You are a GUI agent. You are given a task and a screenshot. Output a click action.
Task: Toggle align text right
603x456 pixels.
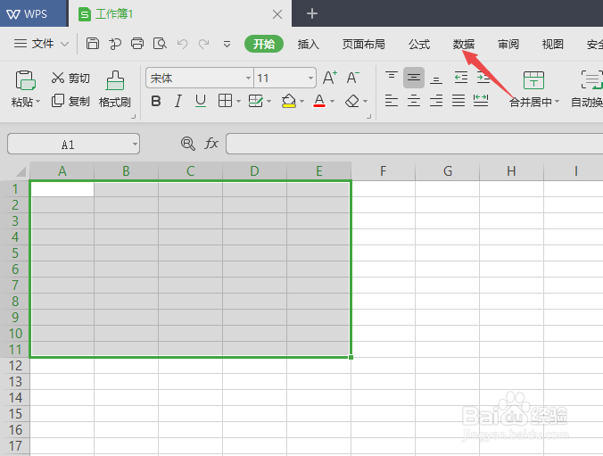(x=436, y=101)
